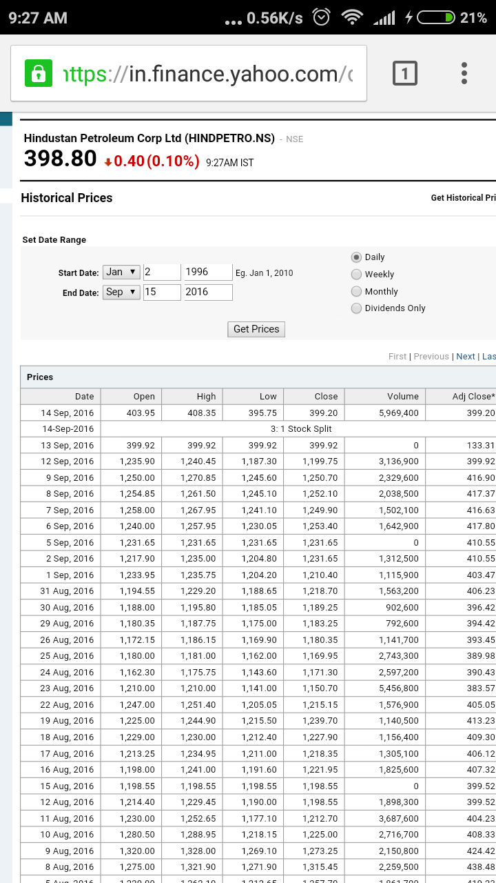This screenshot has height=883, width=496.
Task: Click the 15 Aug, 2016 date cell
Action: 61,786
